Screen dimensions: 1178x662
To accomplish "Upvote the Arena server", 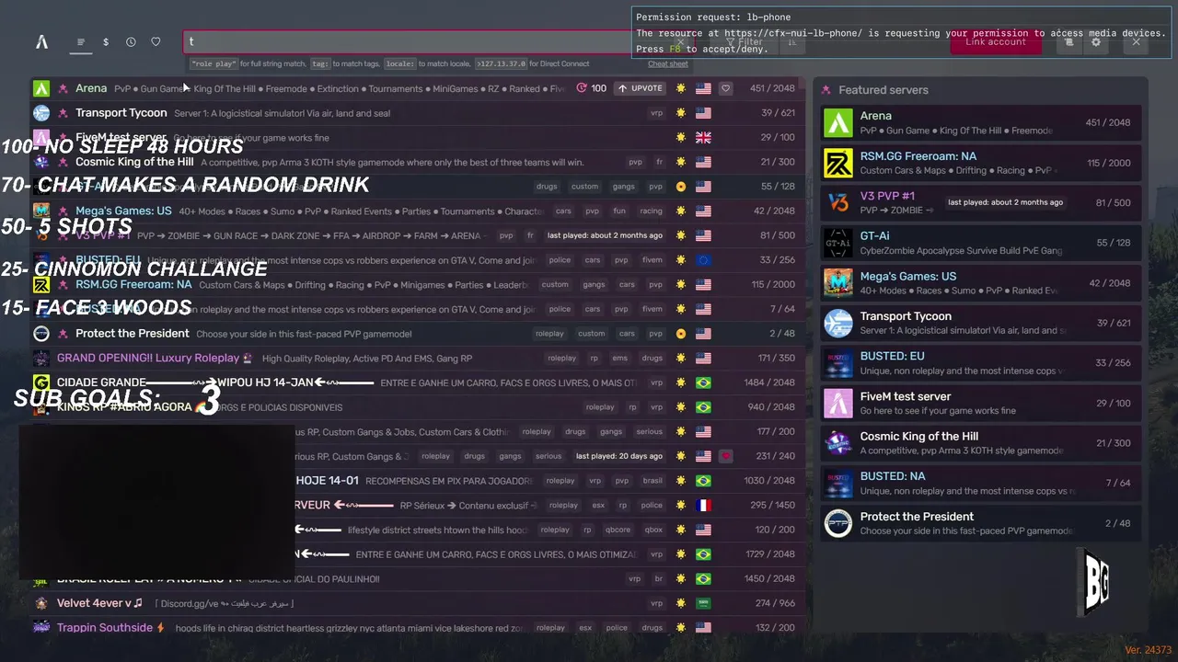I will pyautogui.click(x=641, y=88).
